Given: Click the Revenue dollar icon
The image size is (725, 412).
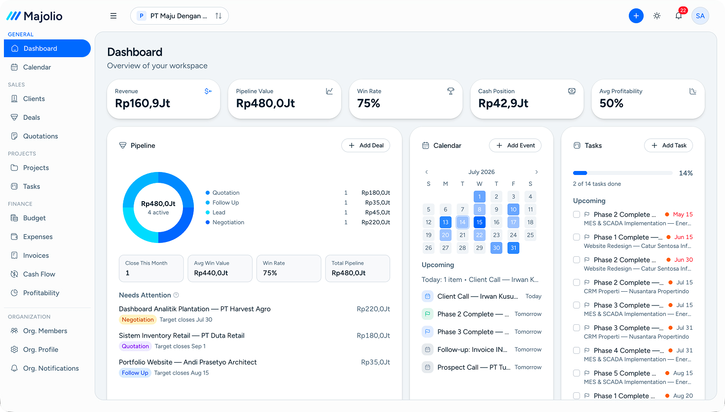Looking at the screenshot, I should click(208, 91).
